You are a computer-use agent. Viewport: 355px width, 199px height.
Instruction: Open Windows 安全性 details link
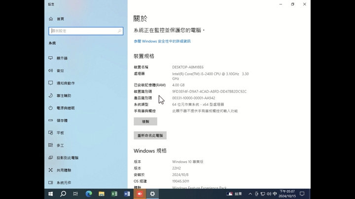[x=162, y=41]
